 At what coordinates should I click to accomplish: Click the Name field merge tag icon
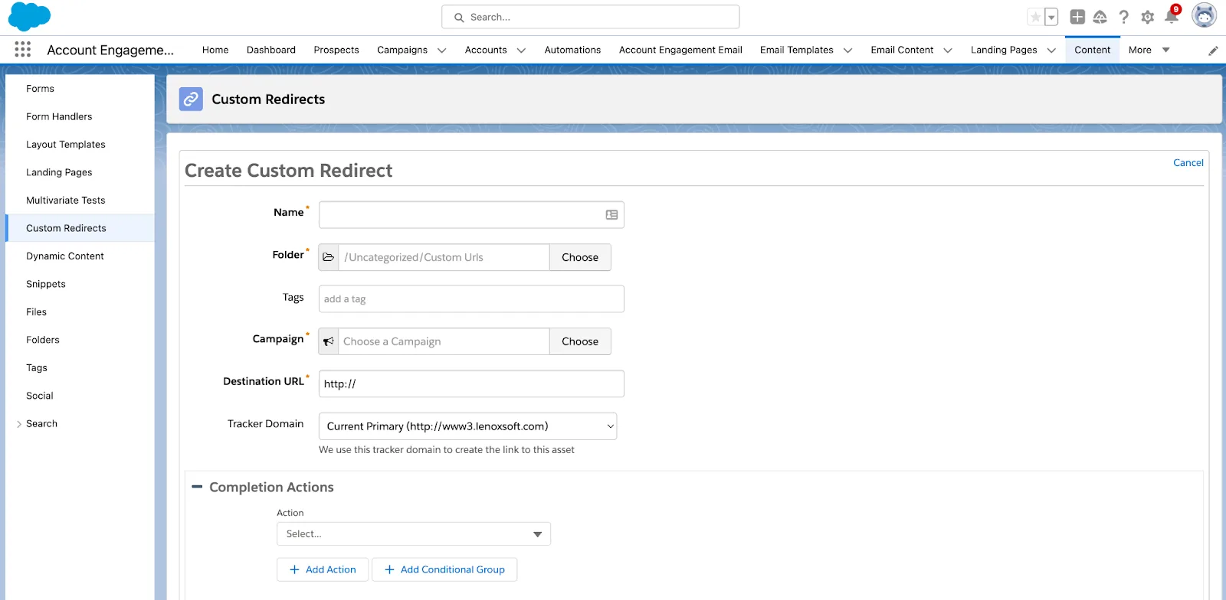[611, 215]
